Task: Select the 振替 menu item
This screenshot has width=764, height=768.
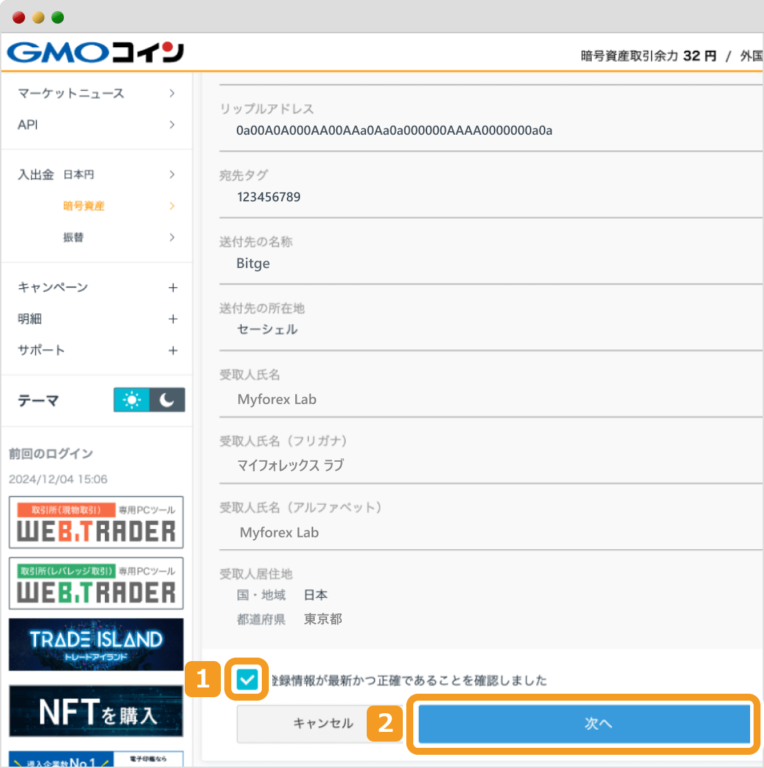Action: tap(74, 237)
